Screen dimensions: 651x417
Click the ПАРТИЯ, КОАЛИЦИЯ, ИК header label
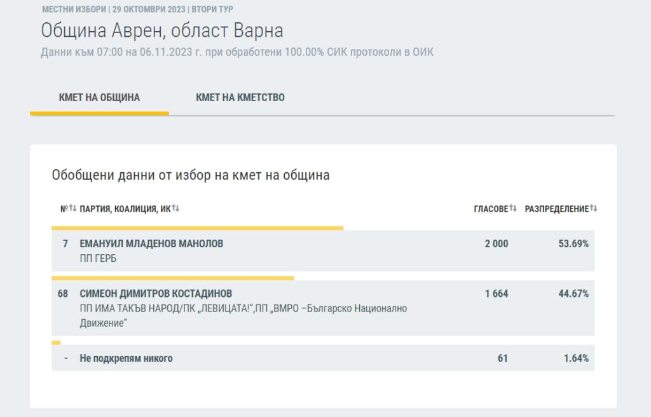pos(125,209)
